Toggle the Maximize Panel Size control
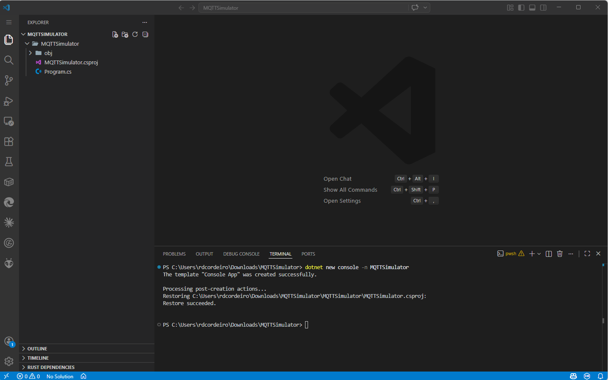 click(587, 253)
